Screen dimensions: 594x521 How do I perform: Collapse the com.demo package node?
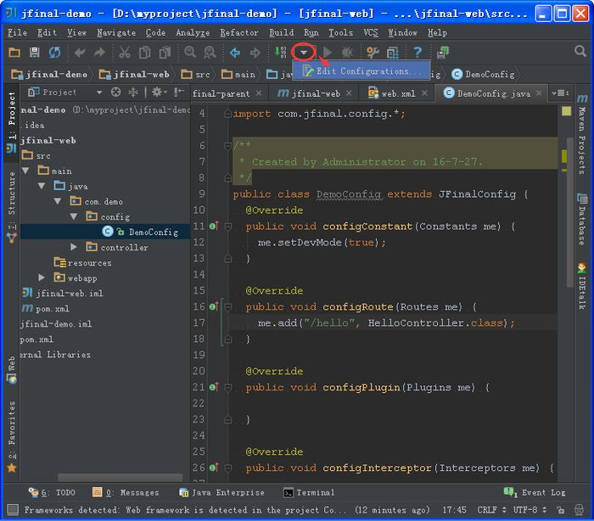click(x=58, y=201)
